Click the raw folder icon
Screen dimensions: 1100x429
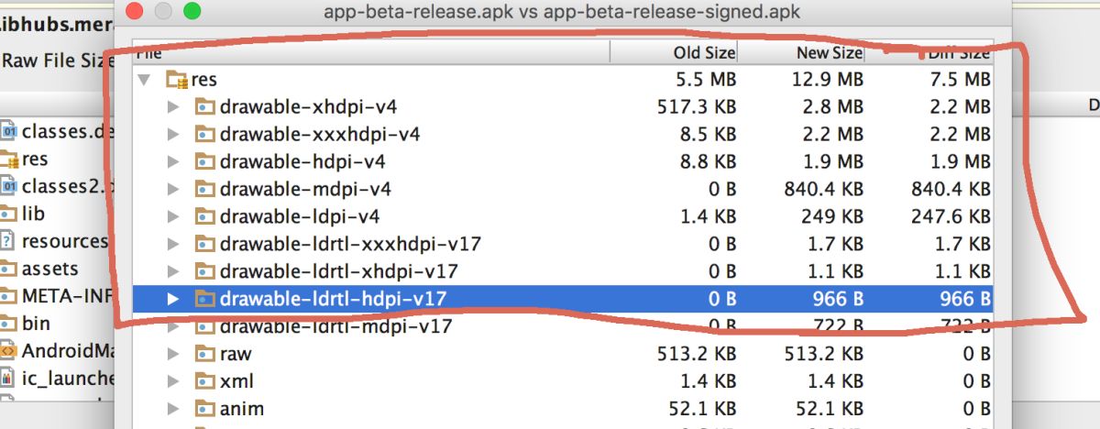[204, 354]
